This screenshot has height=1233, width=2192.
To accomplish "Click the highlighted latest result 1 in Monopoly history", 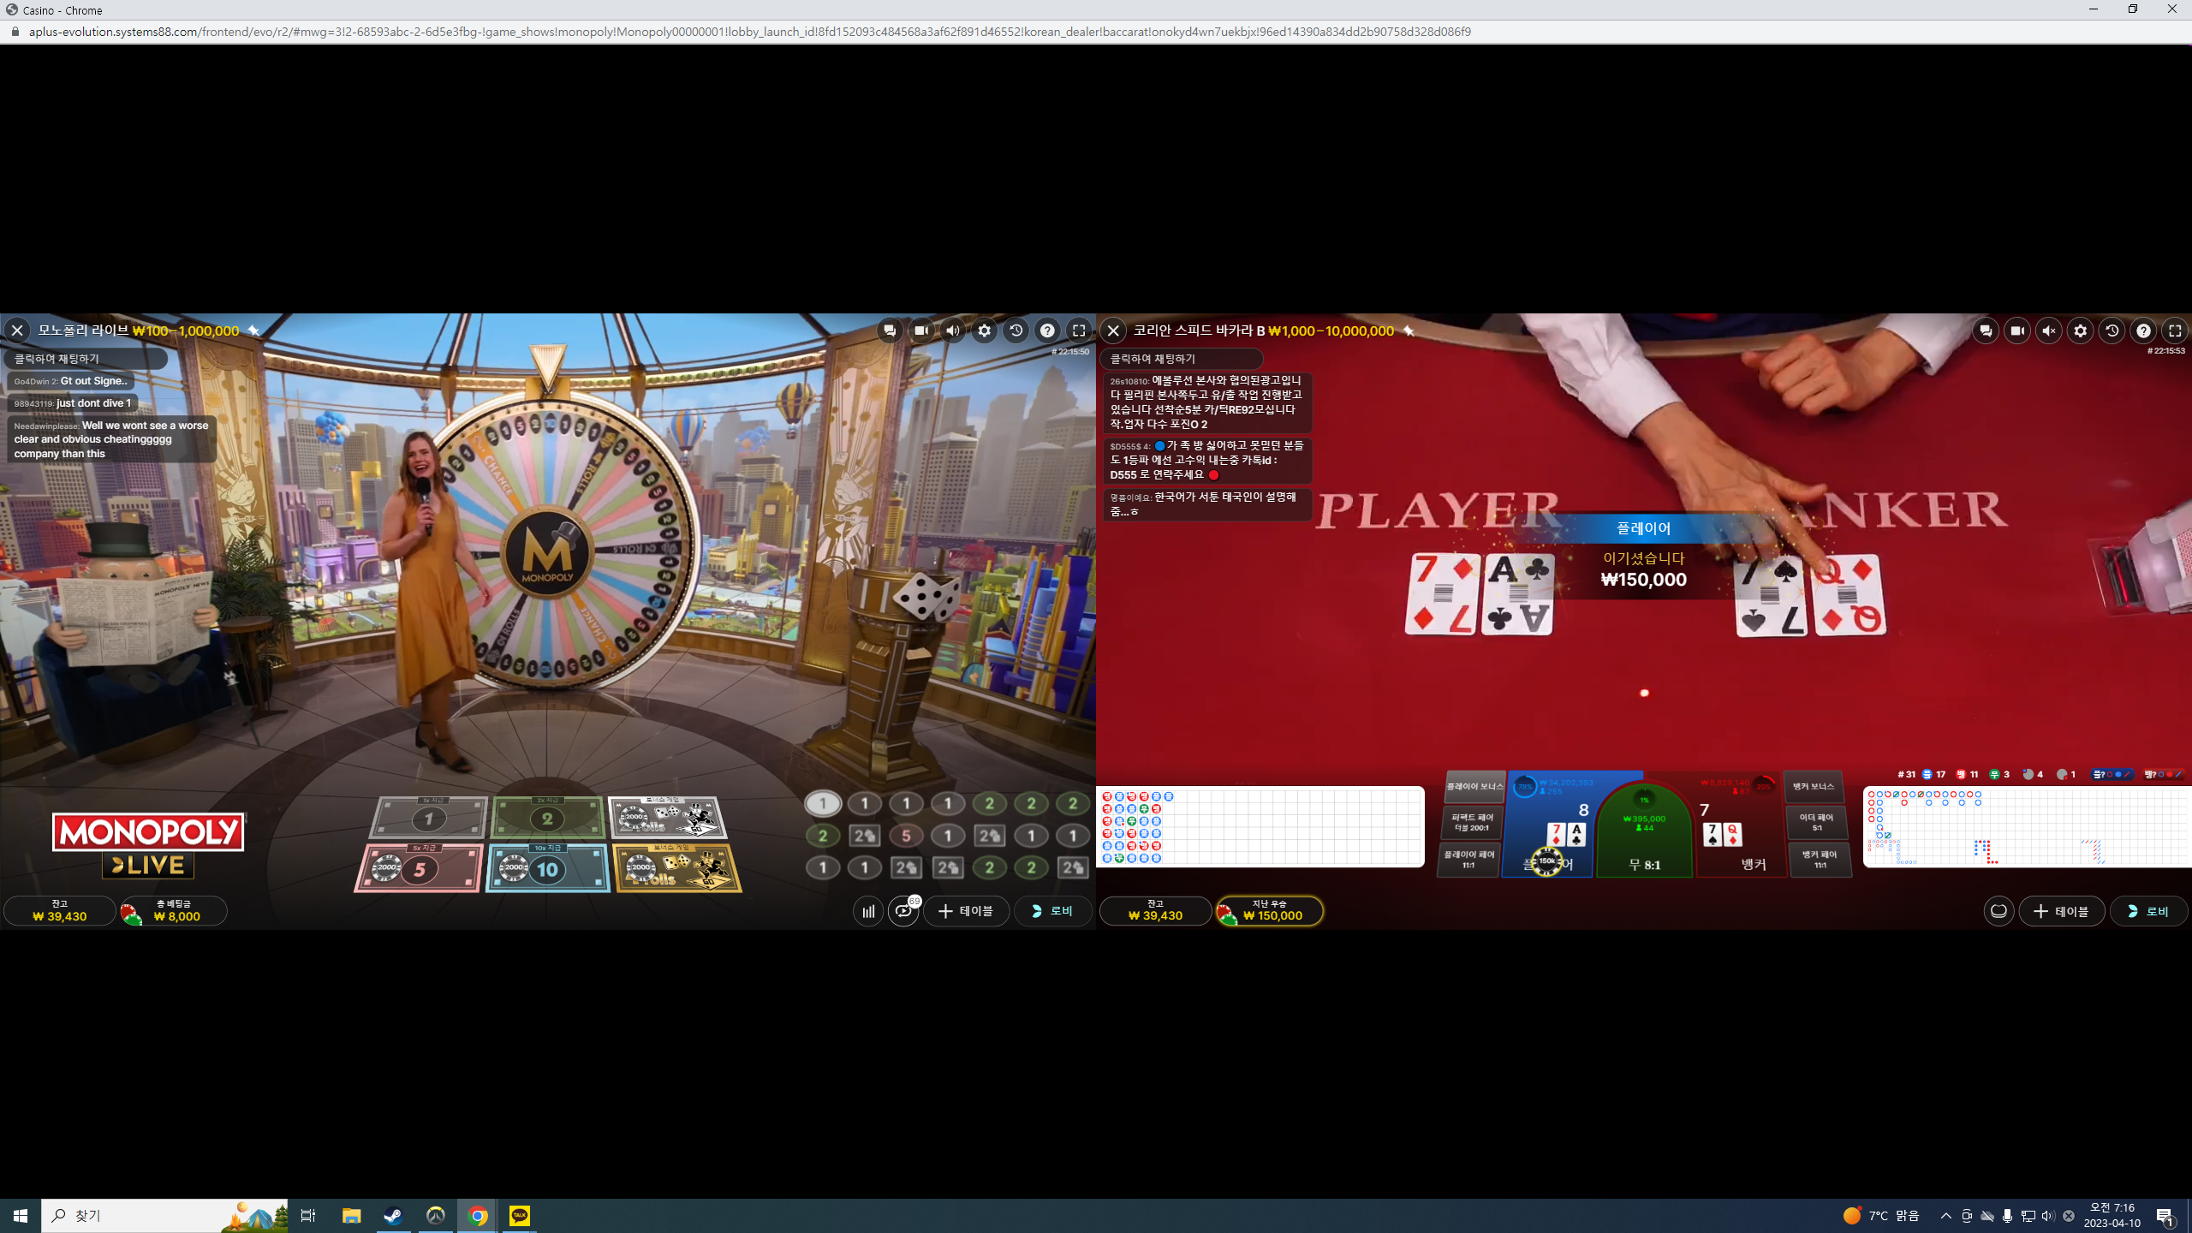I will (x=823, y=804).
